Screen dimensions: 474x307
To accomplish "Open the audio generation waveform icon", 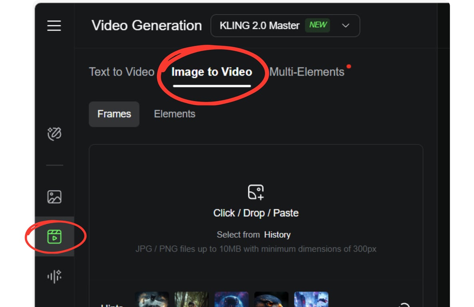I will click(54, 277).
